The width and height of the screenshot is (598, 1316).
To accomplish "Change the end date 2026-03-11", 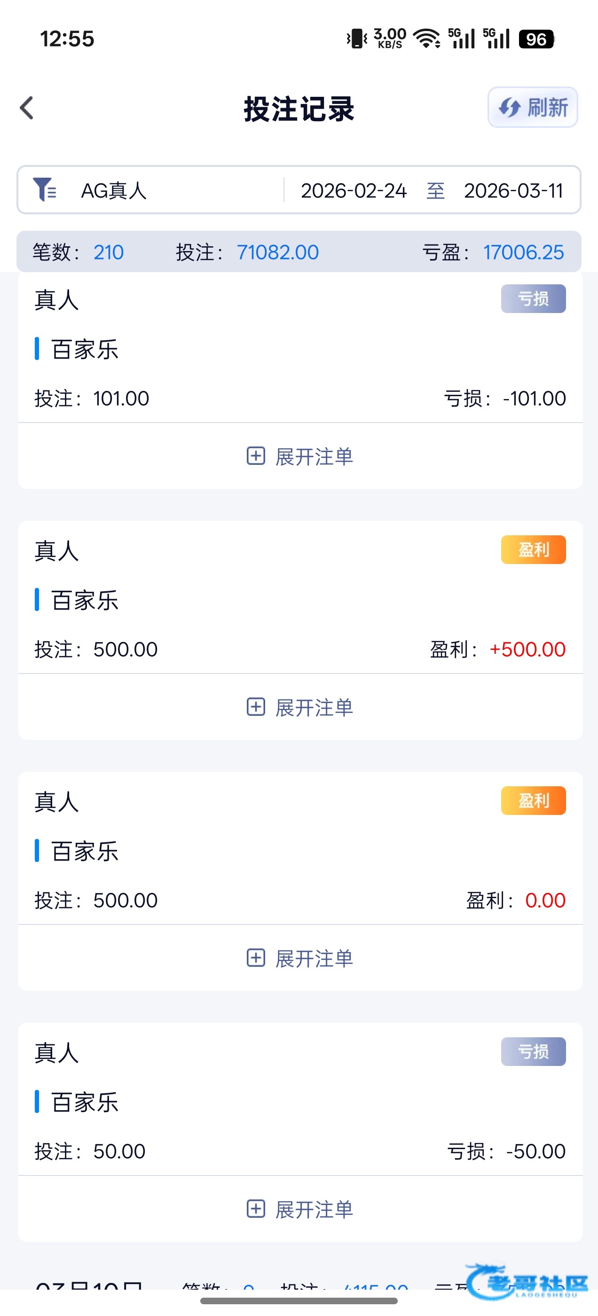I will click(x=513, y=190).
